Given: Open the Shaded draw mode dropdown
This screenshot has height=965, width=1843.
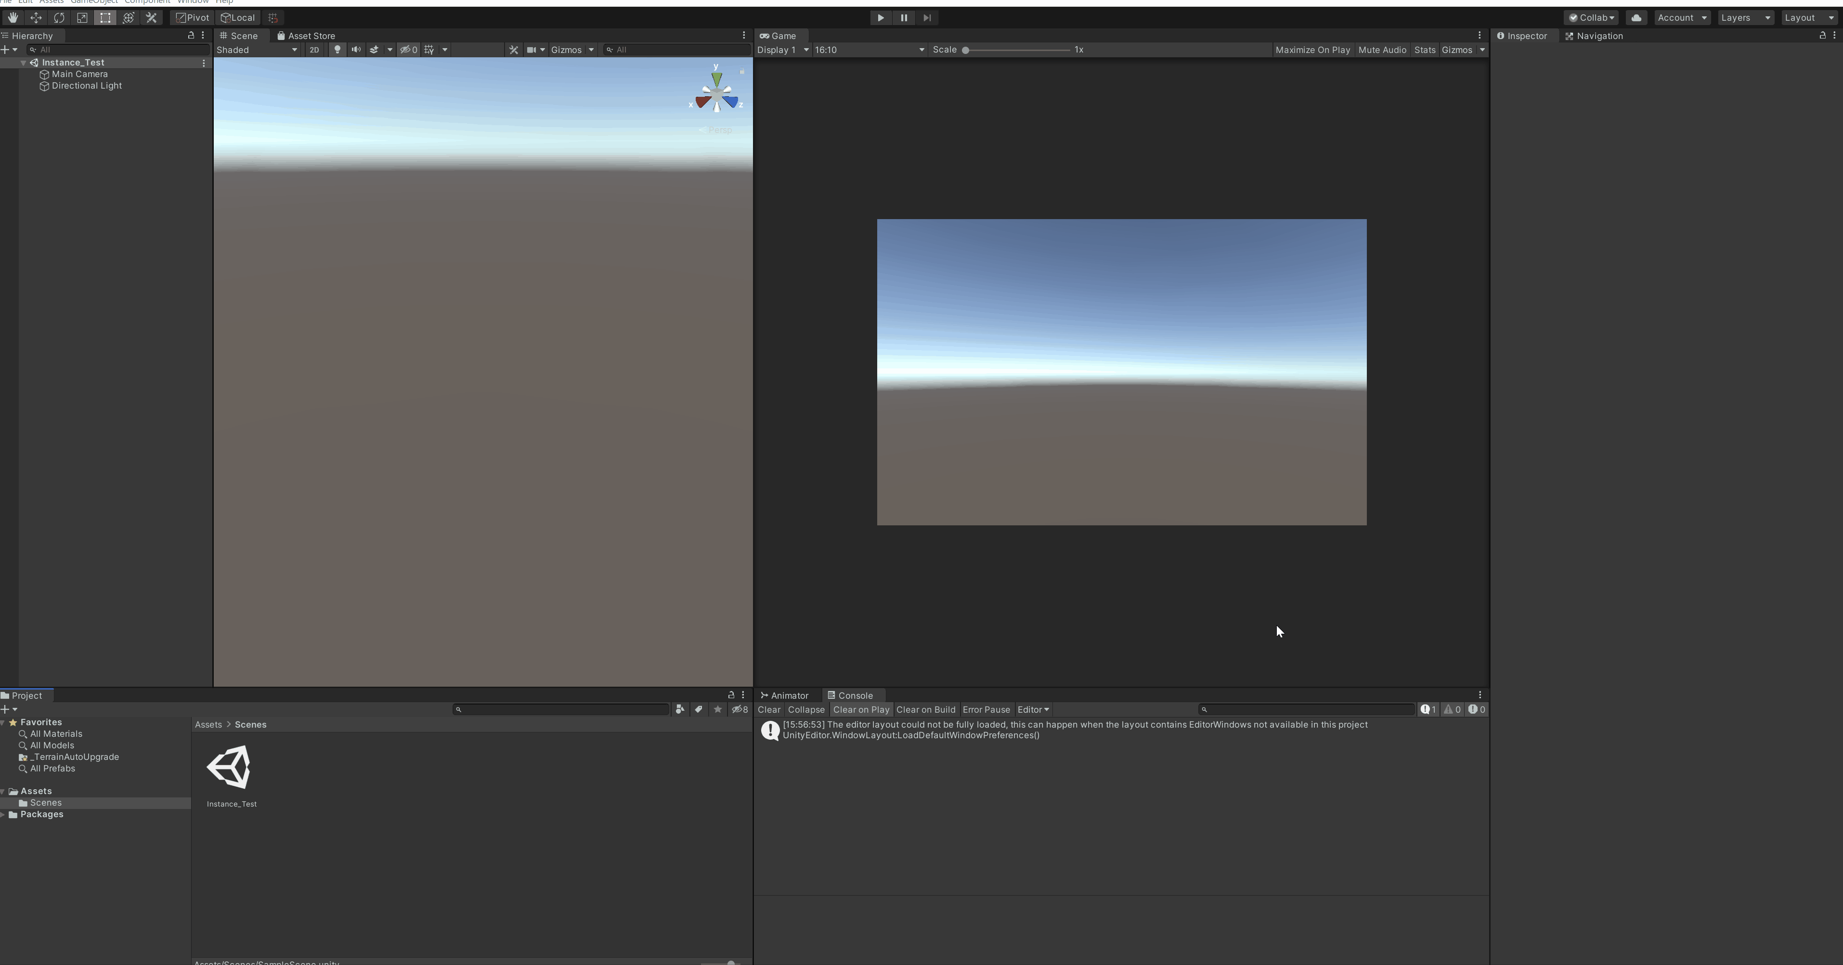Looking at the screenshot, I should [257, 50].
